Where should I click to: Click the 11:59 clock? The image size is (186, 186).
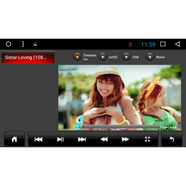(148, 44)
